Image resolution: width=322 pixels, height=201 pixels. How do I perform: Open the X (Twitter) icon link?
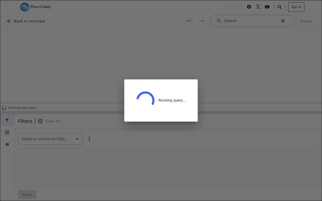click(258, 7)
